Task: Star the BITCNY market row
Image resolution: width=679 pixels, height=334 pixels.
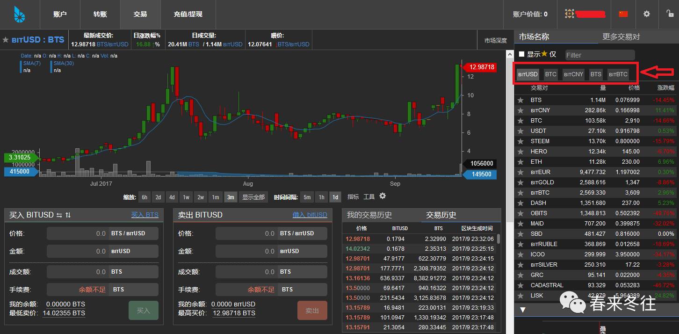Action: (520, 110)
